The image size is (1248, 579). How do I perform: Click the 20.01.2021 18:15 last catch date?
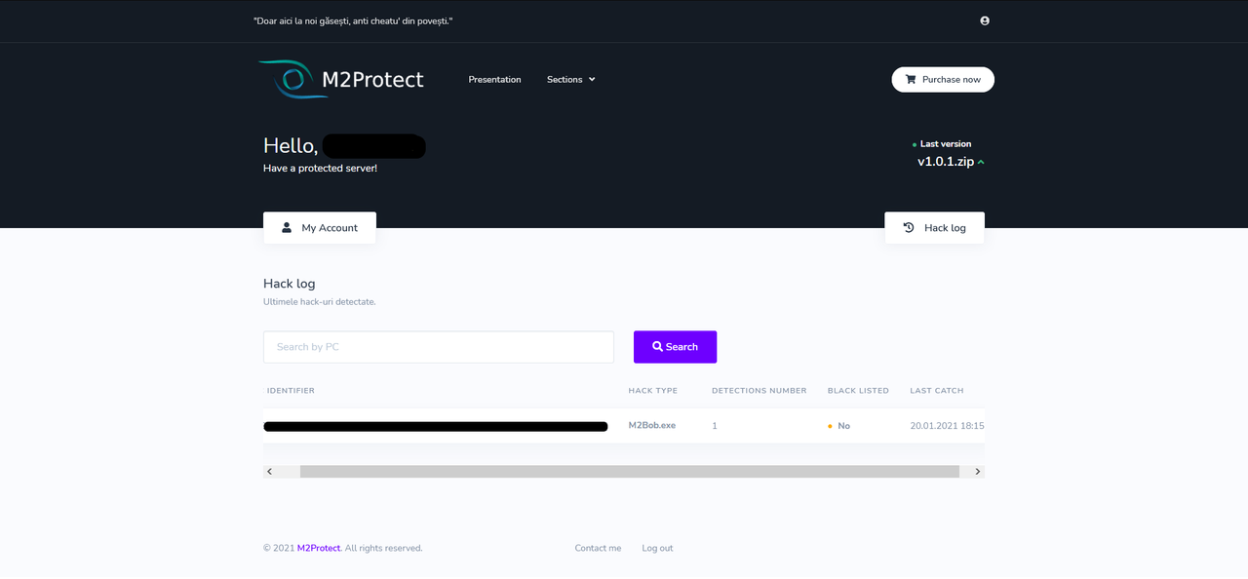(x=947, y=426)
